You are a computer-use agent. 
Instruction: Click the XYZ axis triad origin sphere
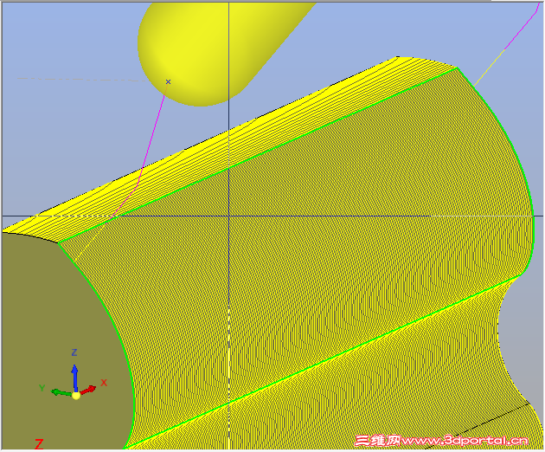pyautogui.click(x=76, y=396)
